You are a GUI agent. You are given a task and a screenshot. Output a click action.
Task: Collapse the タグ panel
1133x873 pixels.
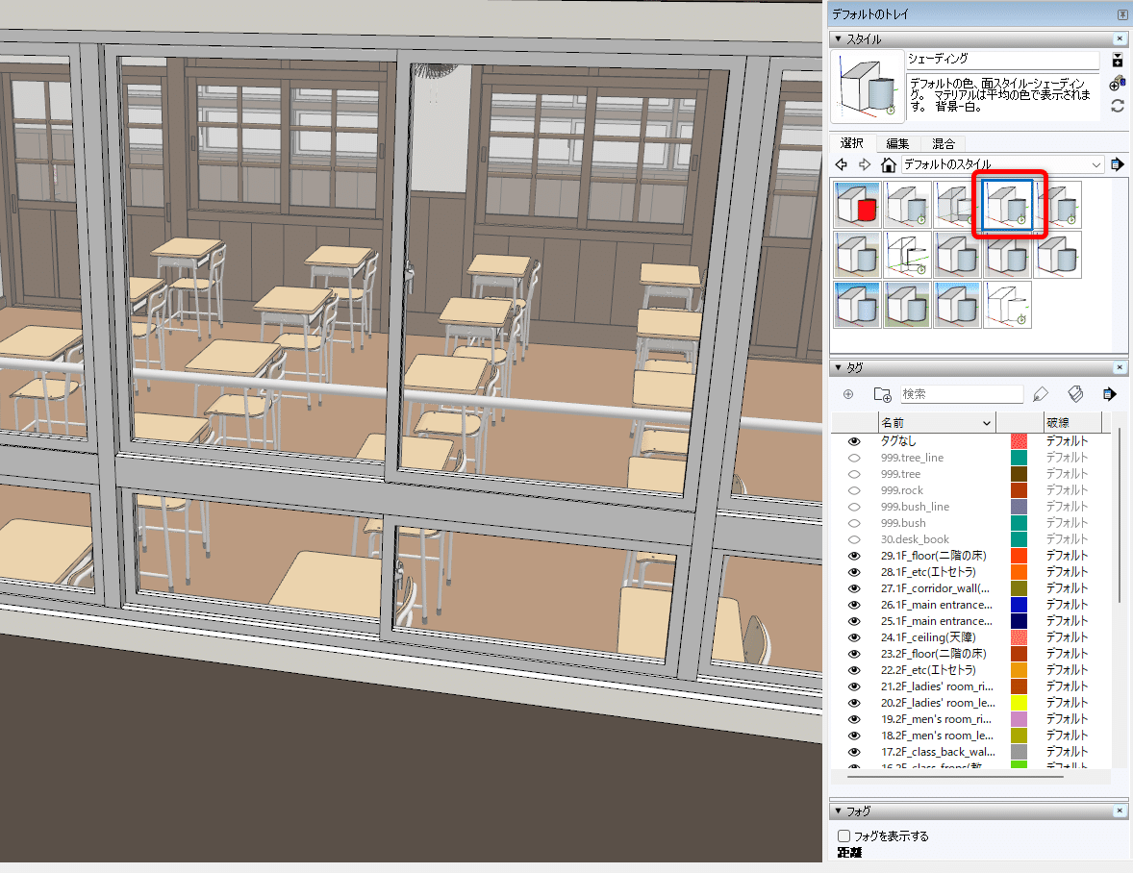pos(838,367)
